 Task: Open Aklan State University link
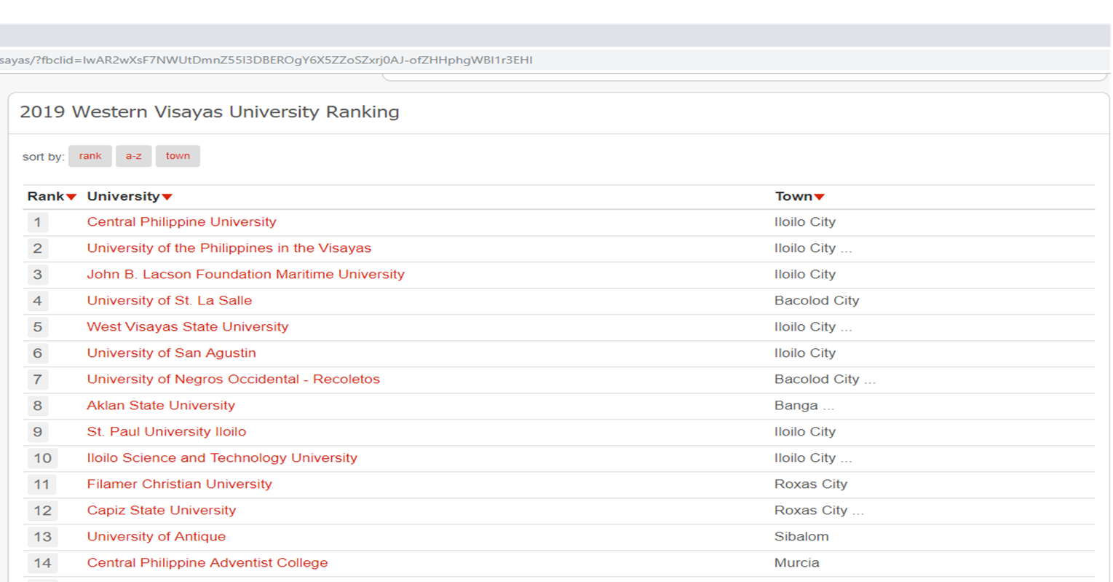tap(161, 406)
